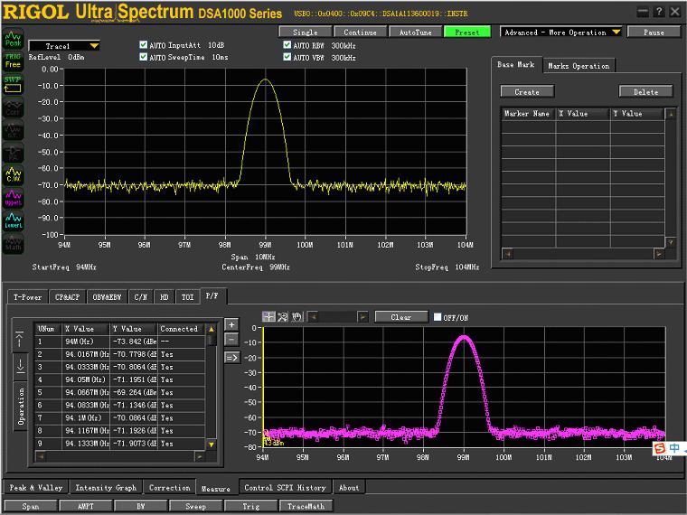The image size is (687, 515).
Task: Click the arrow transfer button beside table
Action: [x=231, y=357]
